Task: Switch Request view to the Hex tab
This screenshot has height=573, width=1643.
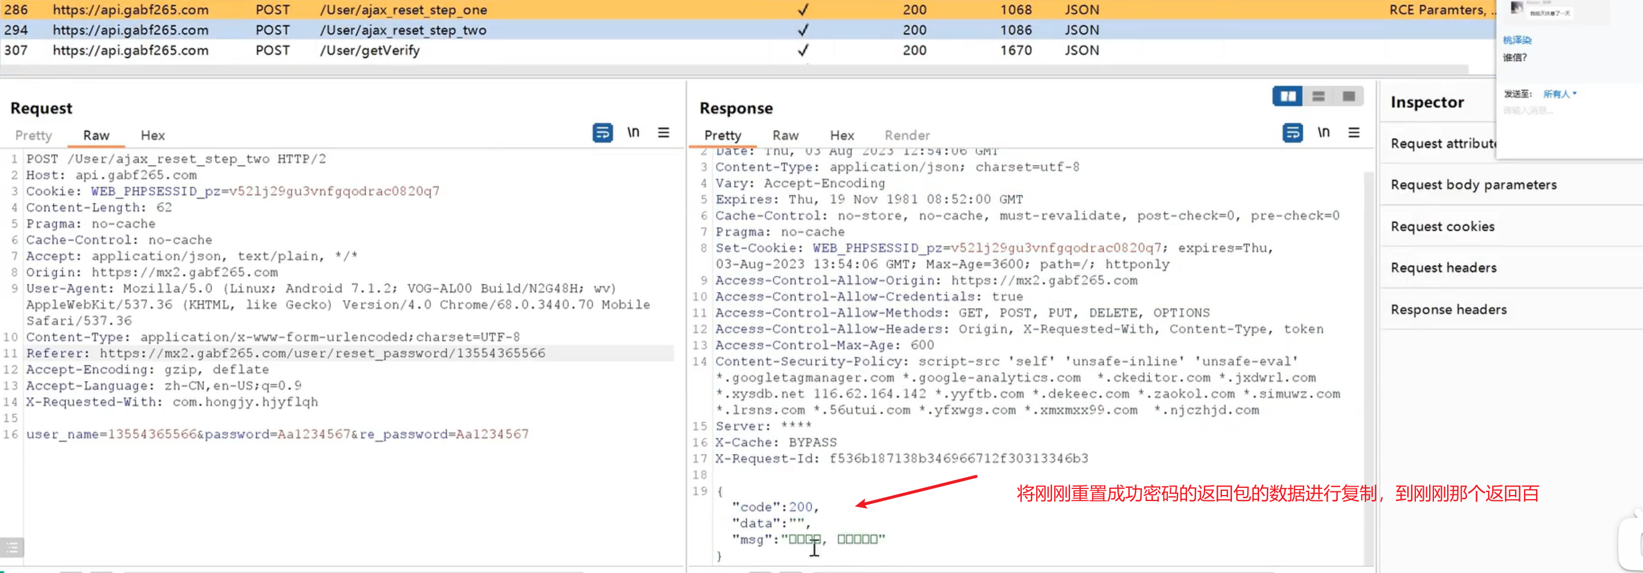Action: coord(153,135)
